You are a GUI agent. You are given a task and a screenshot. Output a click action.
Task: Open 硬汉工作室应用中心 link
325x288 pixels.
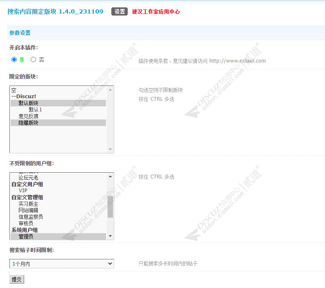pyautogui.click(x=156, y=11)
